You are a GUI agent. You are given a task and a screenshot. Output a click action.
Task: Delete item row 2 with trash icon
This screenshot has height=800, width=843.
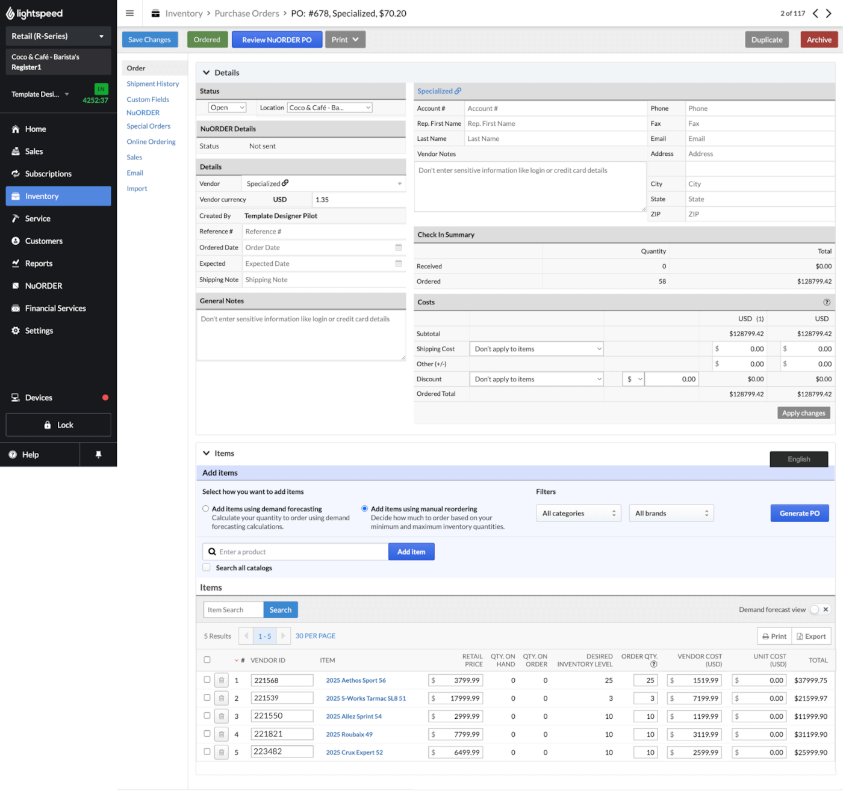pyautogui.click(x=222, y=698)
